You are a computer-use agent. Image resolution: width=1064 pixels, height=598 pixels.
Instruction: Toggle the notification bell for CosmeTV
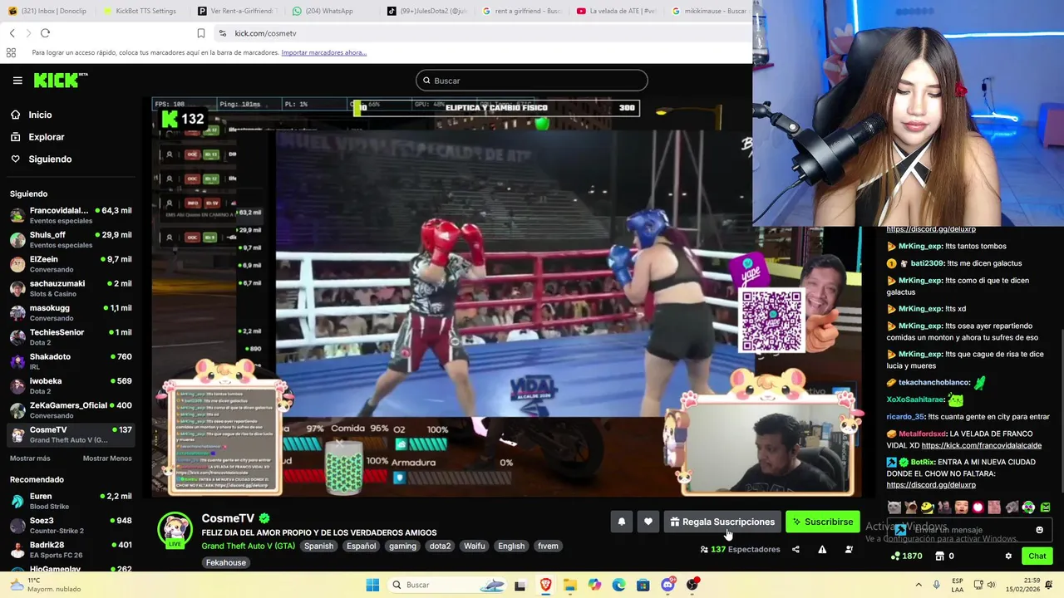point(621,522)
